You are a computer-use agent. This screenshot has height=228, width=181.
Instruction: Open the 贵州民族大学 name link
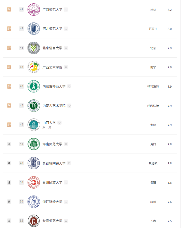click(52, 182)
